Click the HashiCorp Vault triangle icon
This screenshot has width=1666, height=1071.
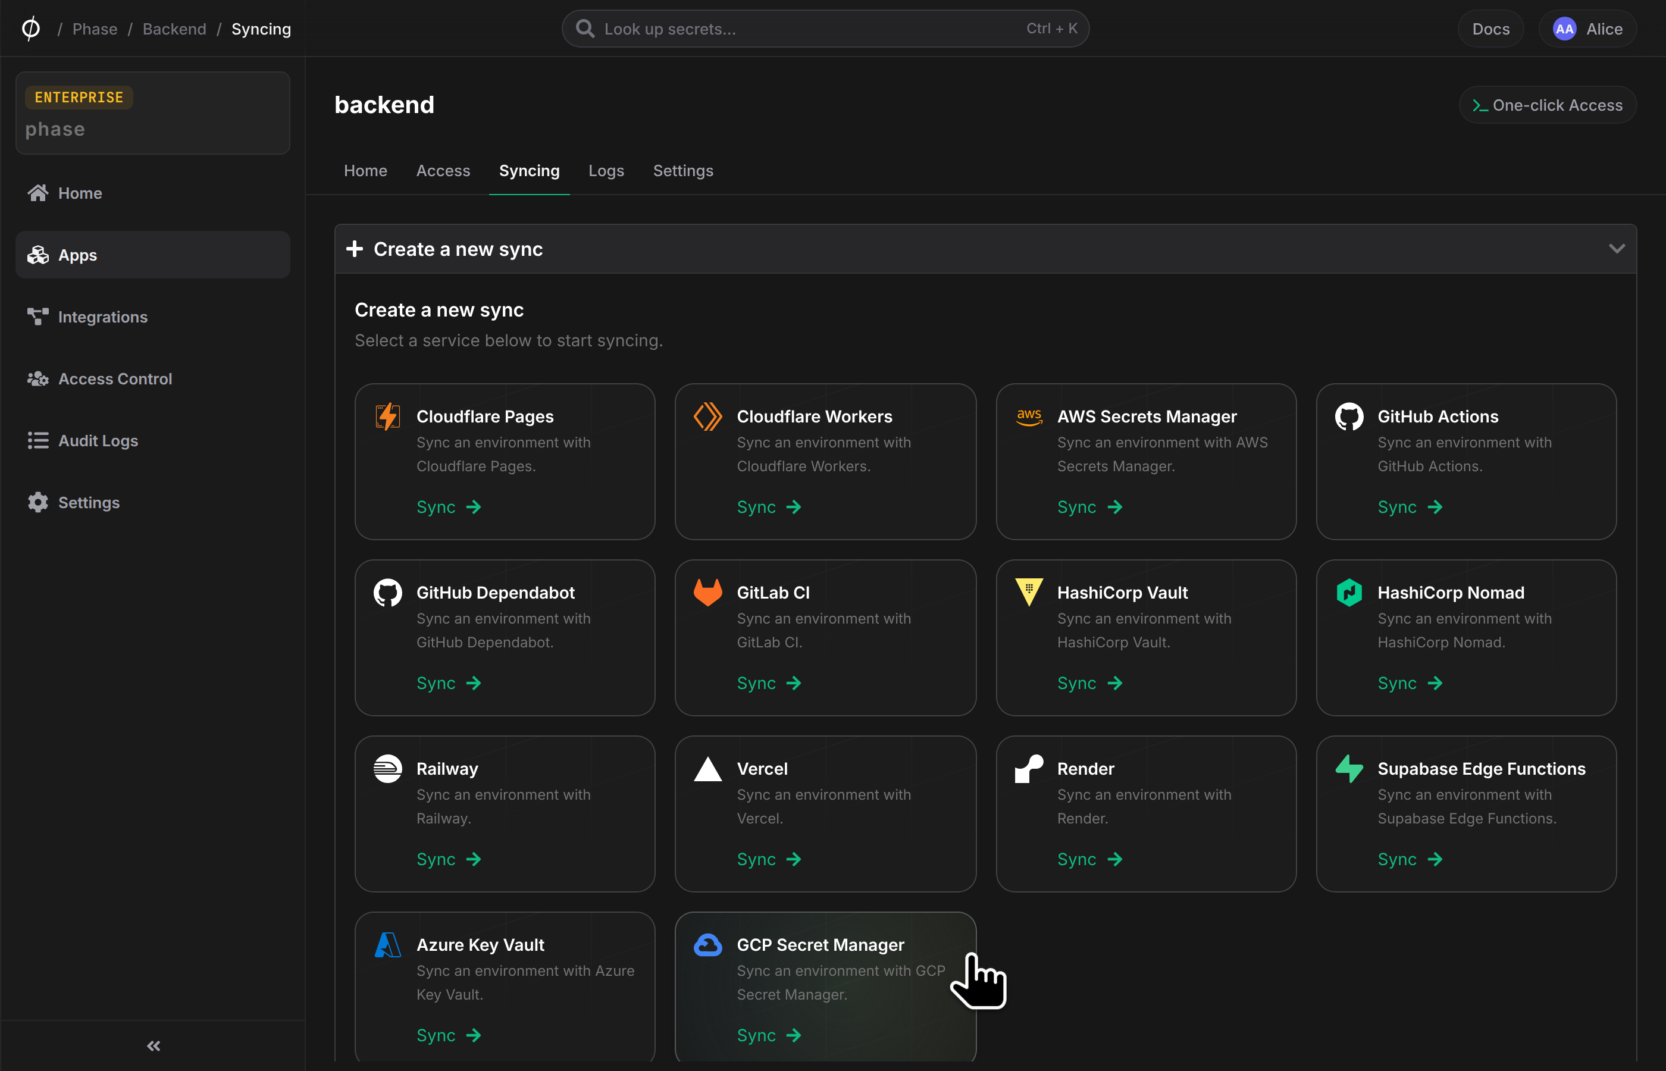[1029, 593]
